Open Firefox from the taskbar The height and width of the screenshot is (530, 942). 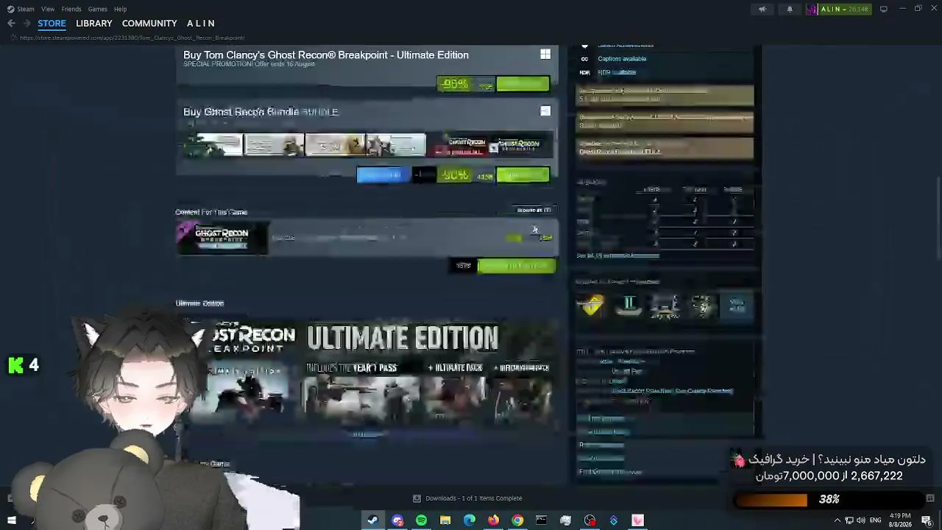pos(493,520)
